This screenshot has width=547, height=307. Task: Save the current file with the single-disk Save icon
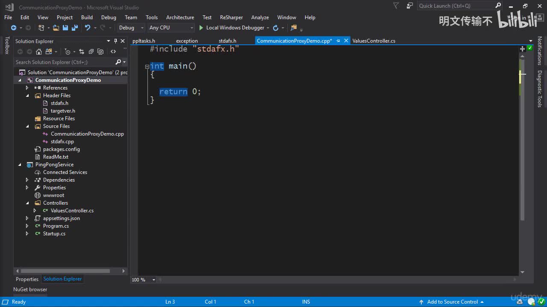pyautogui.click(x=65, y=28)
